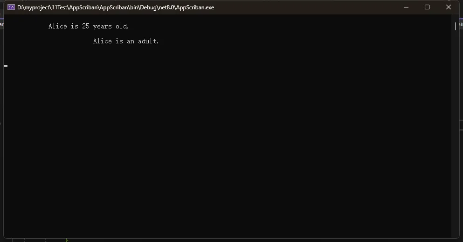Click the word 'years' in first line
The width and height of the screenshot is (463, 242).
pos(103,27)
